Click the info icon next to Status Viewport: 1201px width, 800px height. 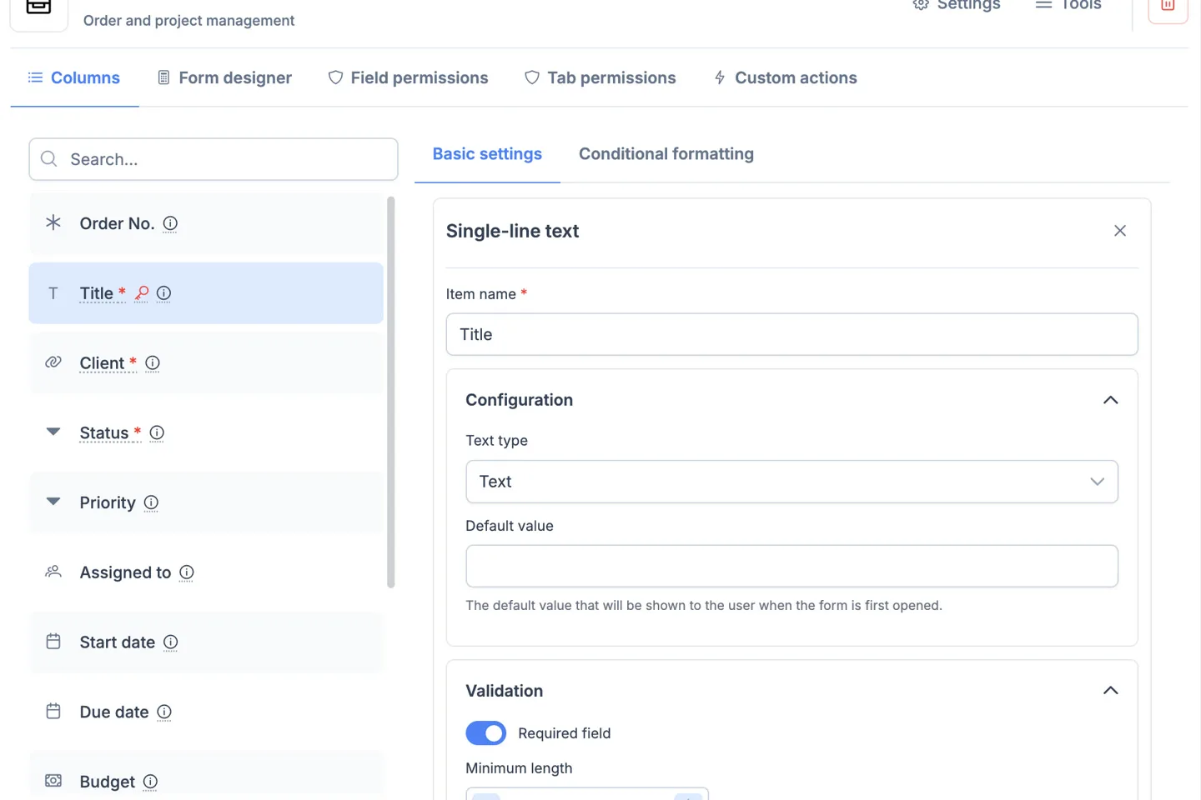pos(156,432)
